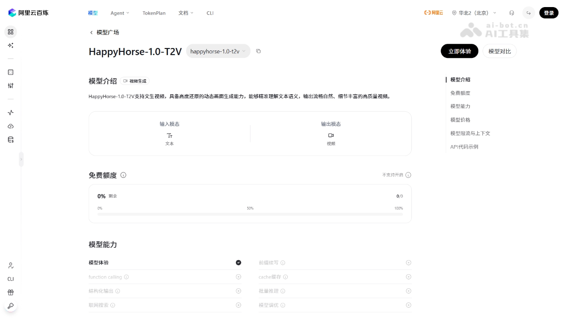Click the info icon next to 联网搜索

113,305
